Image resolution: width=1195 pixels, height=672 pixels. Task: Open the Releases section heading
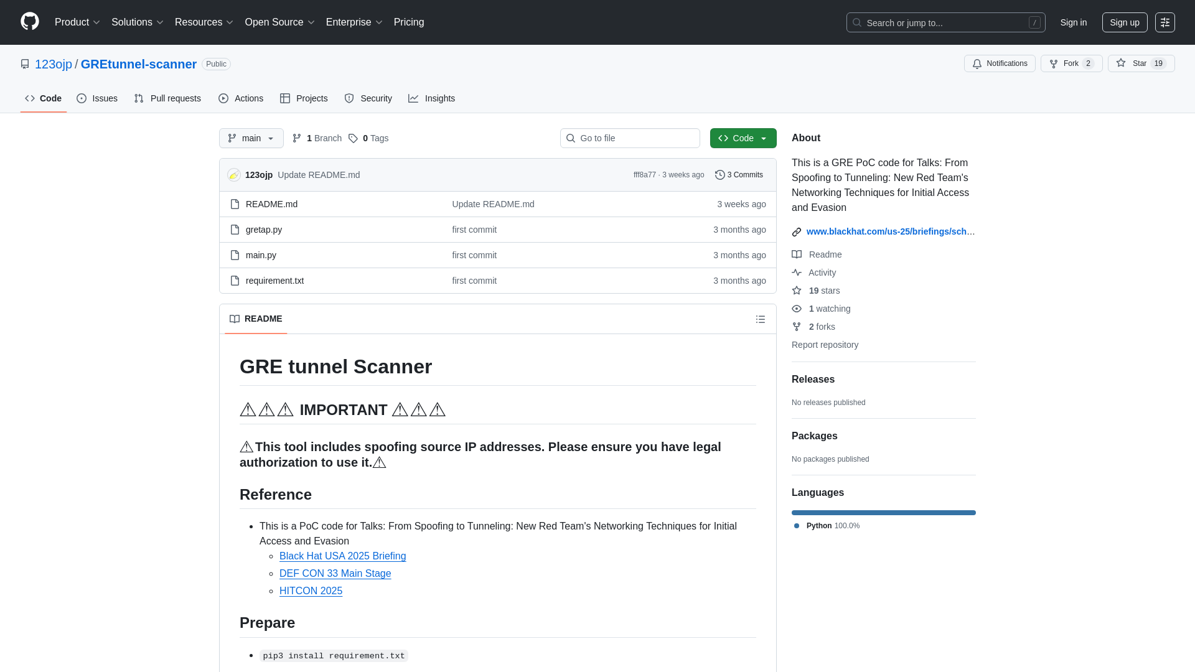click(x=813, y=380)
